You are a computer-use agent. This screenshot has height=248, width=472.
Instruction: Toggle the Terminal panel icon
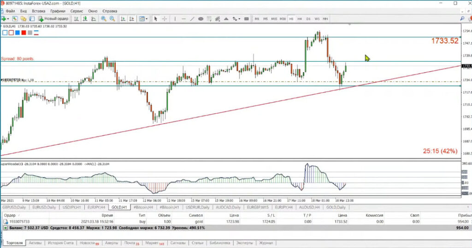click(x=32, y=19)
